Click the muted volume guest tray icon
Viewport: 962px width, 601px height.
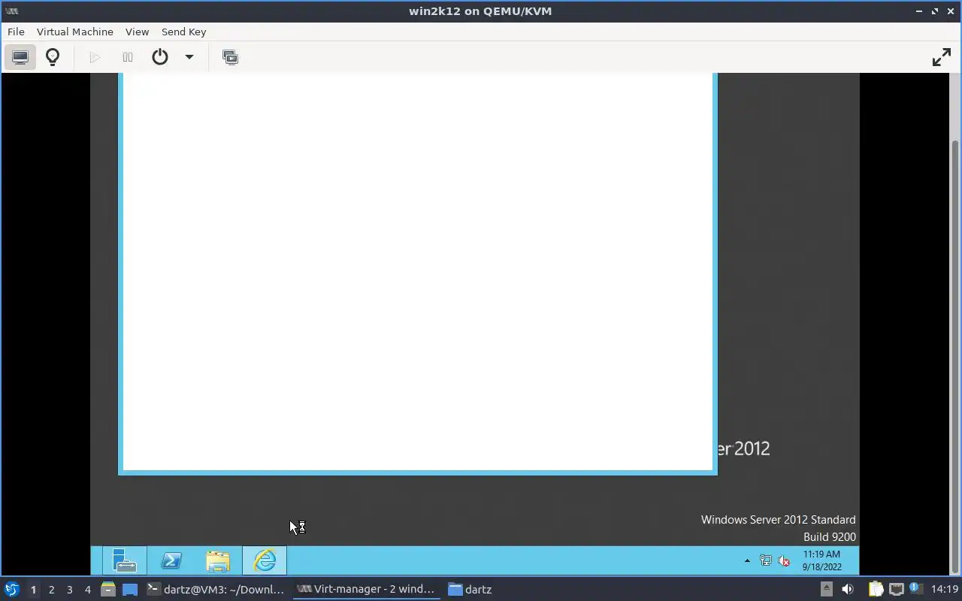784,560
